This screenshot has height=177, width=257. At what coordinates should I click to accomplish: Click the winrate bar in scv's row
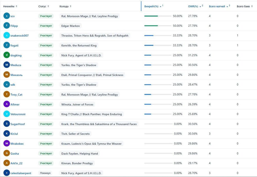coord(158,16)
